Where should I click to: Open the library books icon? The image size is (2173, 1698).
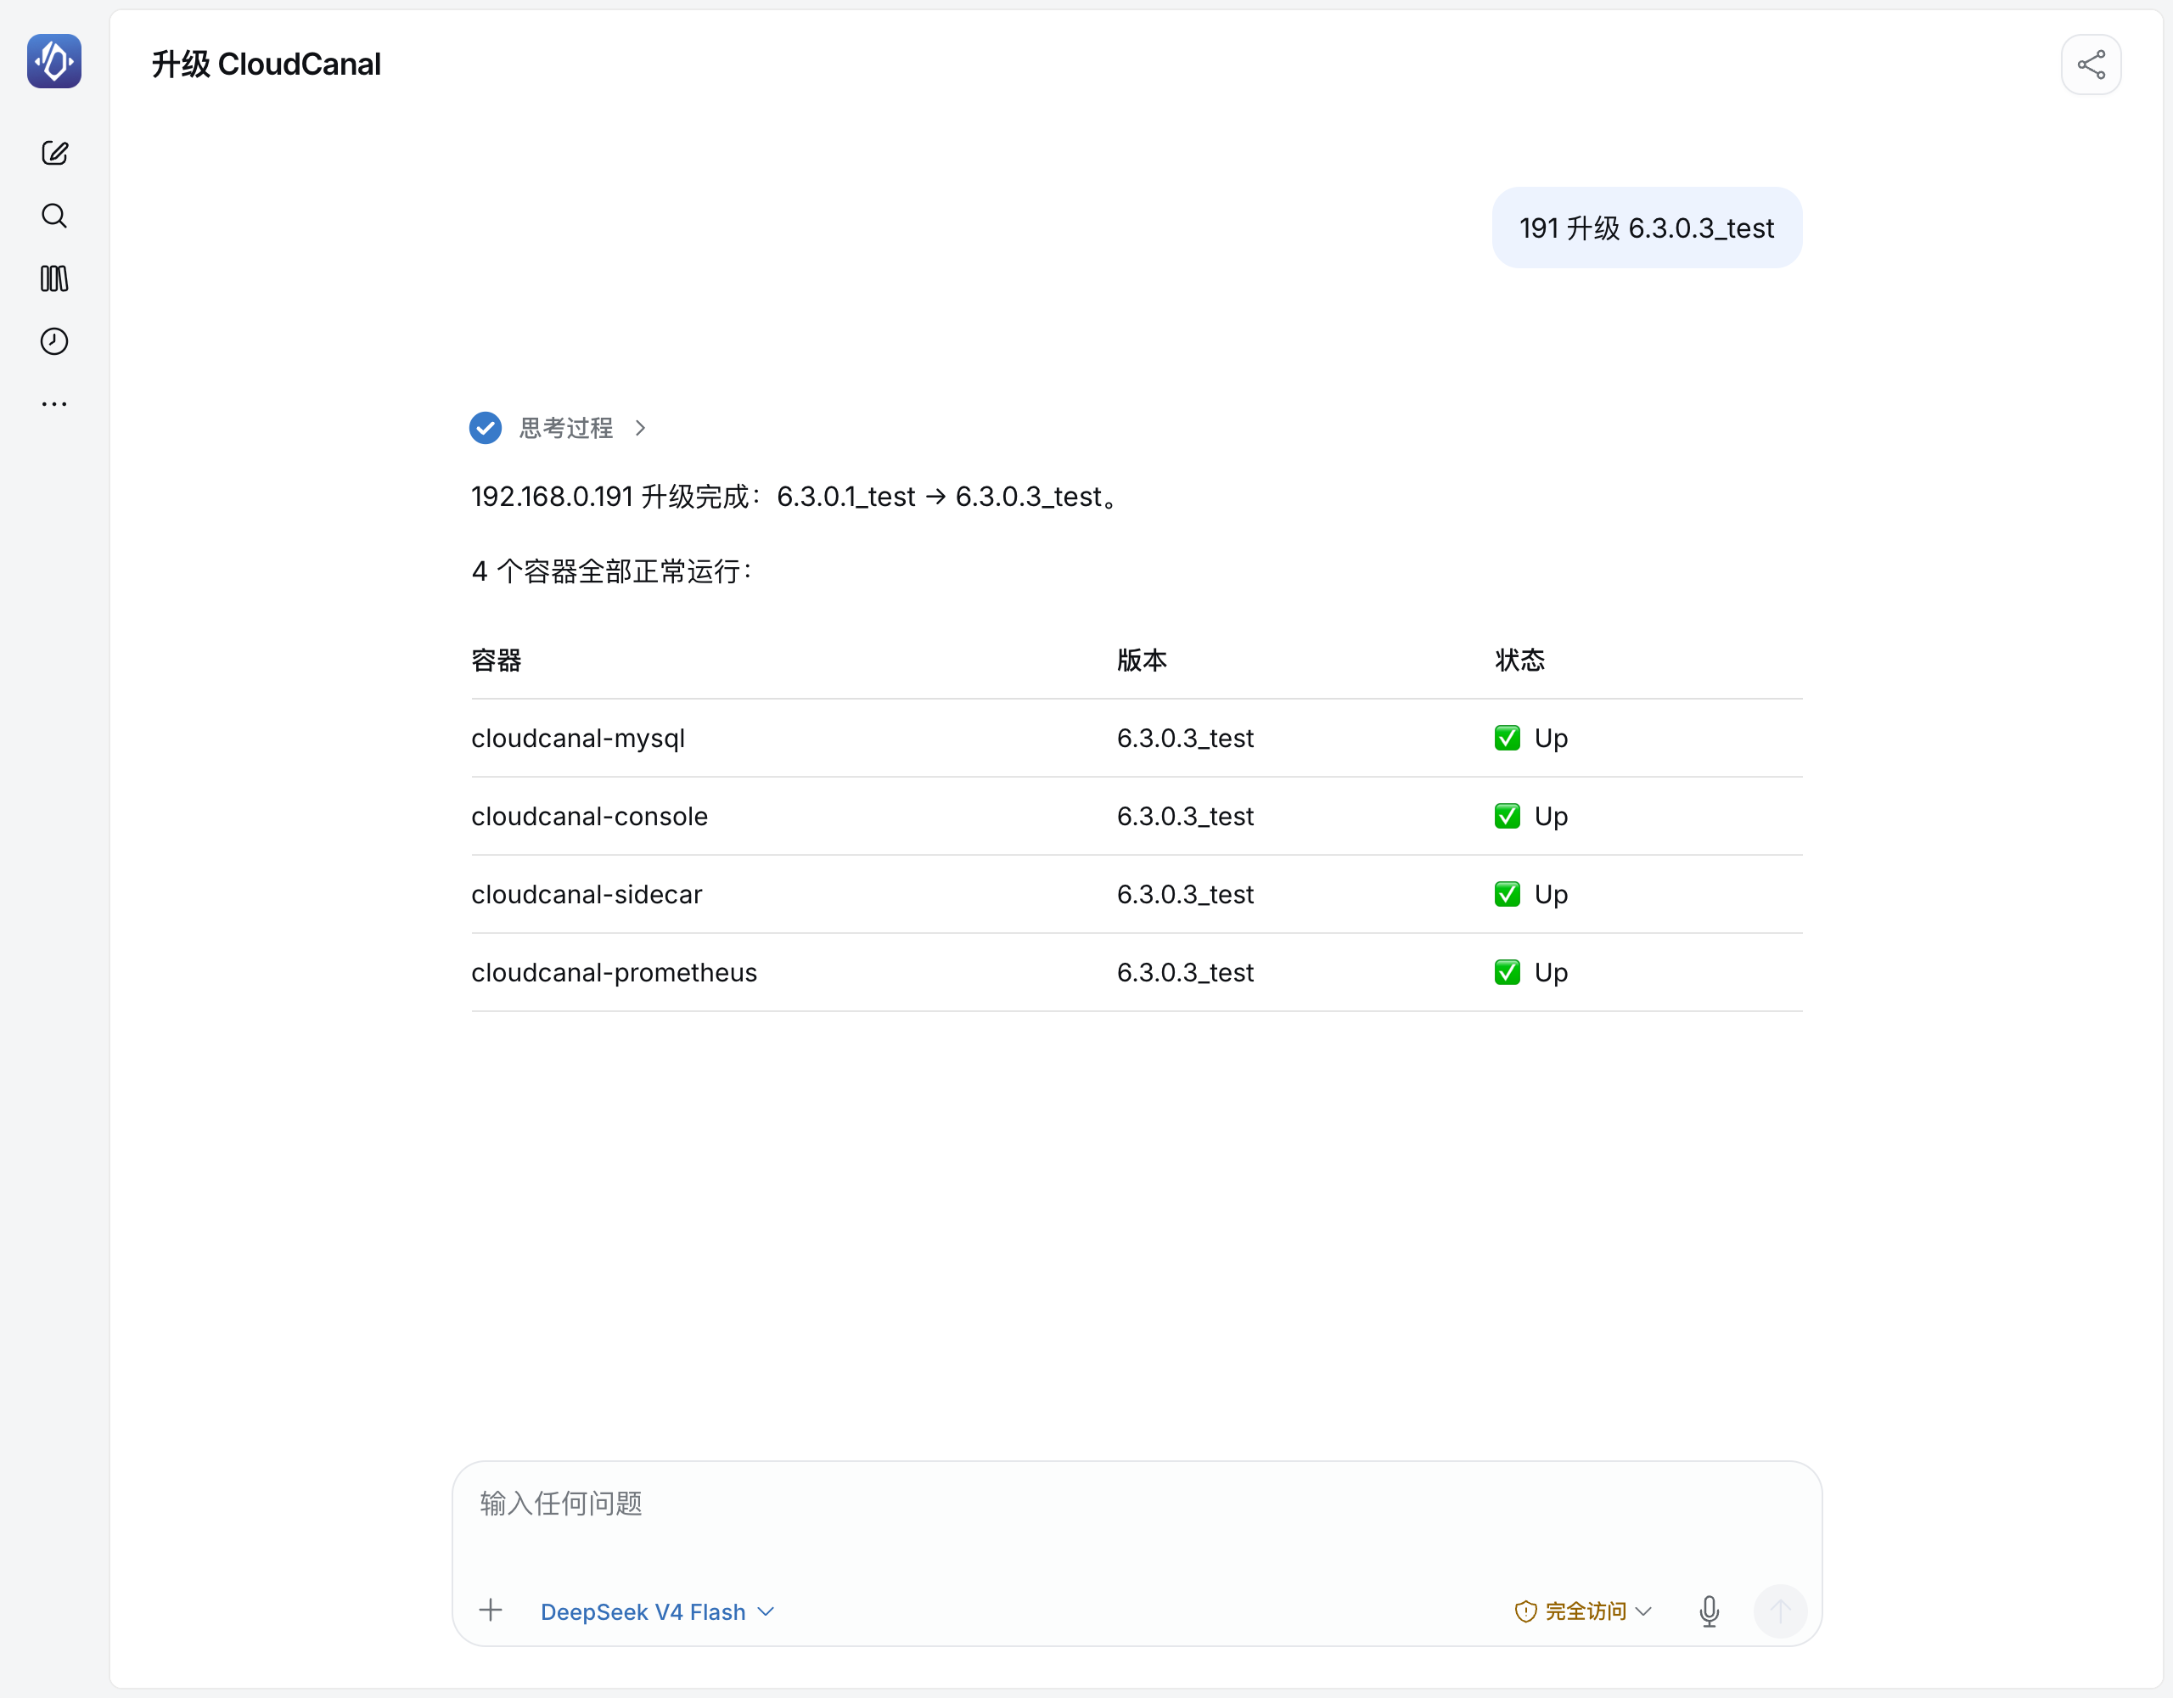click(x=54, y=278)
